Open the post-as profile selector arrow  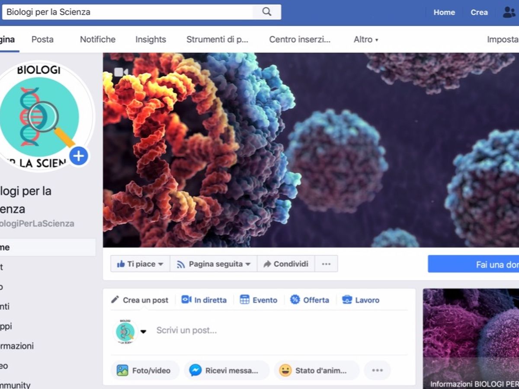tap(144, 332)
